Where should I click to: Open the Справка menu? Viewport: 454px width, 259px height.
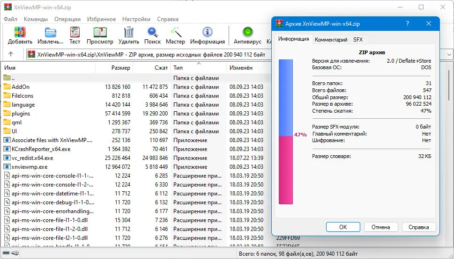point(168,19)
